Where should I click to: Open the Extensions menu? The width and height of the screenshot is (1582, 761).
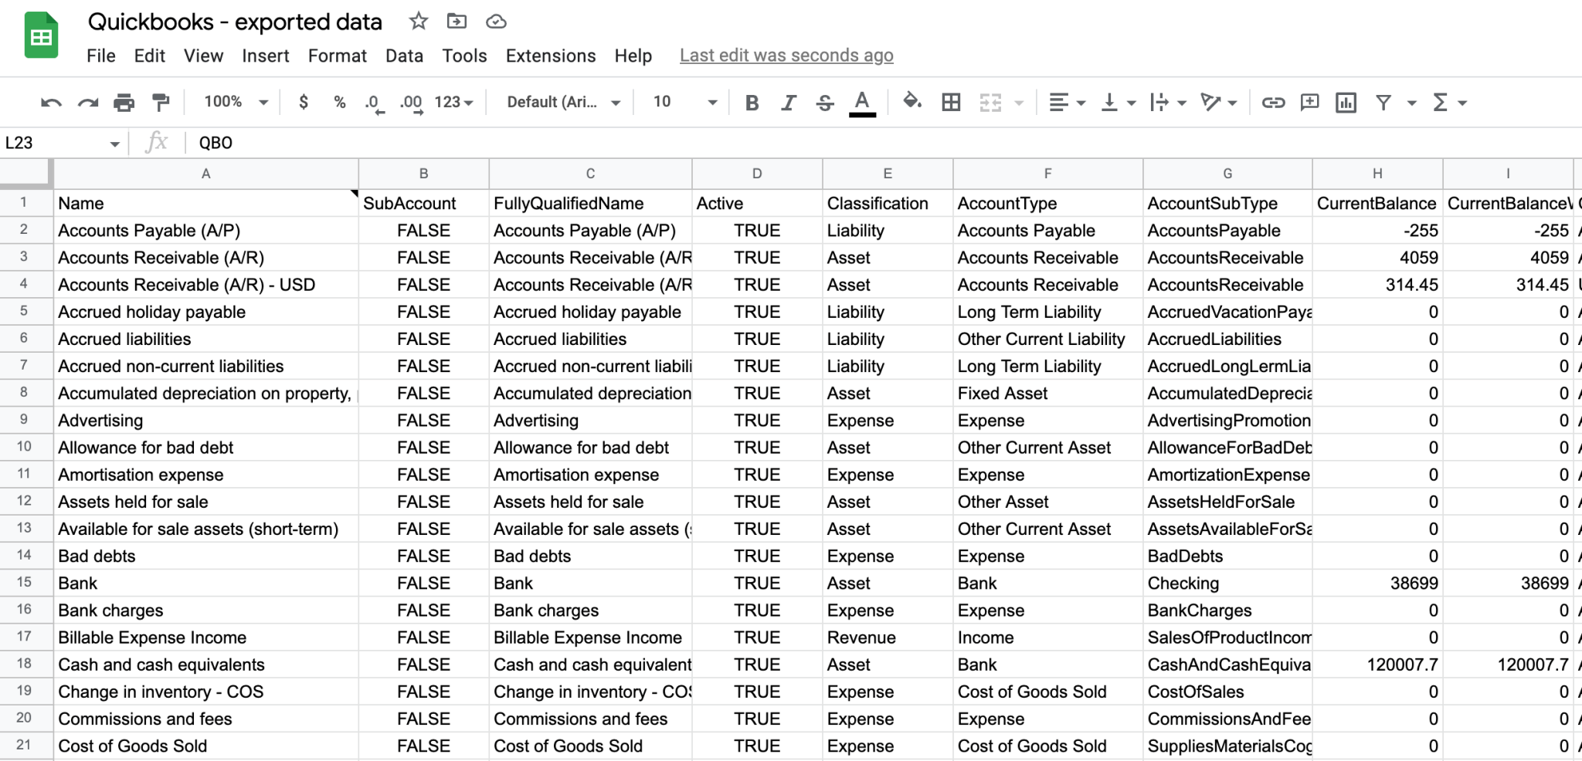(551, 56)
